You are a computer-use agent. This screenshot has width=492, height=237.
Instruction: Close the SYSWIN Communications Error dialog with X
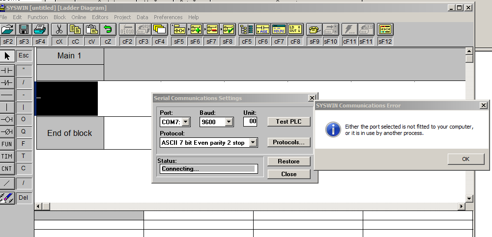pyautogui.click(x=484, y=105)
